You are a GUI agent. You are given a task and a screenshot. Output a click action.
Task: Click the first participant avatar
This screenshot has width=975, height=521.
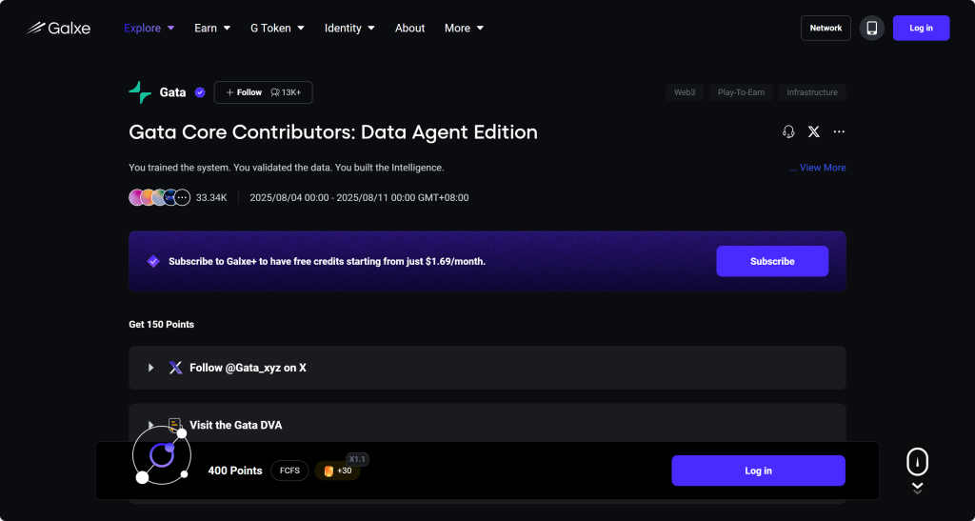click(137, 198)
